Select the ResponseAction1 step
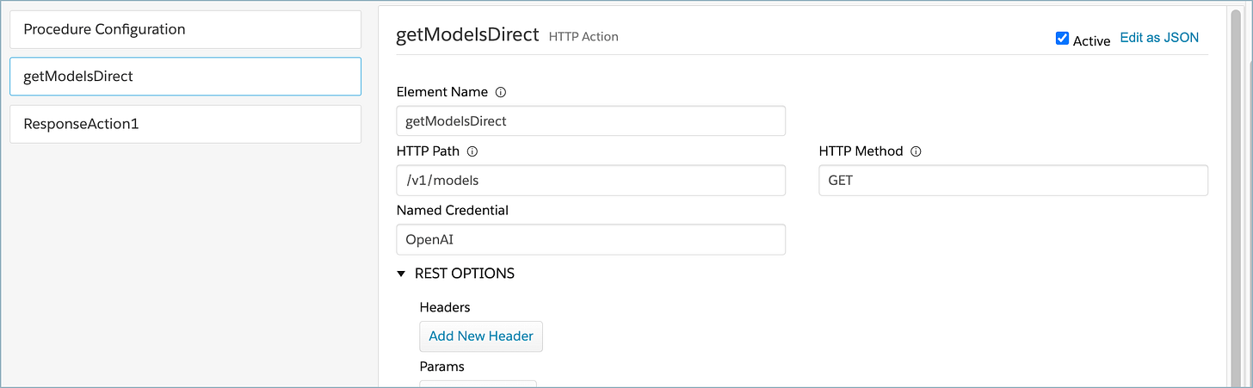The image size is (1253, 388). pos(185,124)
